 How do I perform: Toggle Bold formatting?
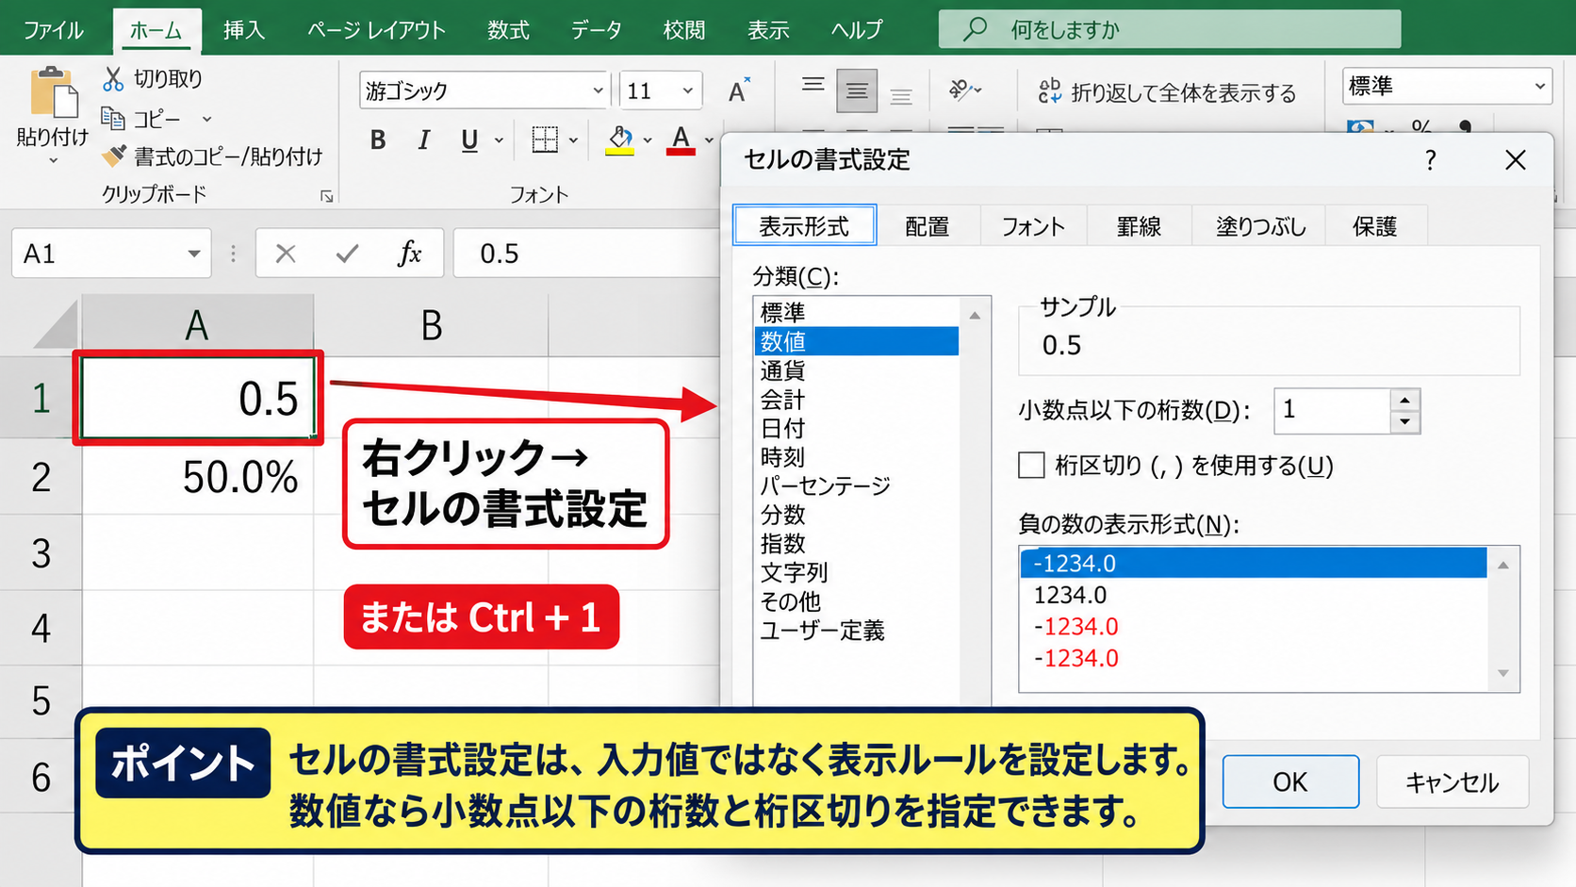click(378, 140)
